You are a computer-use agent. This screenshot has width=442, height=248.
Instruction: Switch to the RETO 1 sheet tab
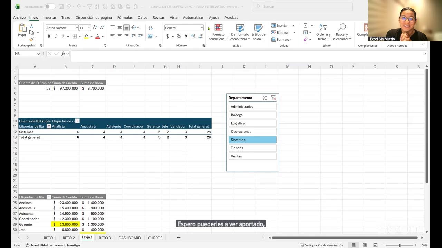point(49,238)
